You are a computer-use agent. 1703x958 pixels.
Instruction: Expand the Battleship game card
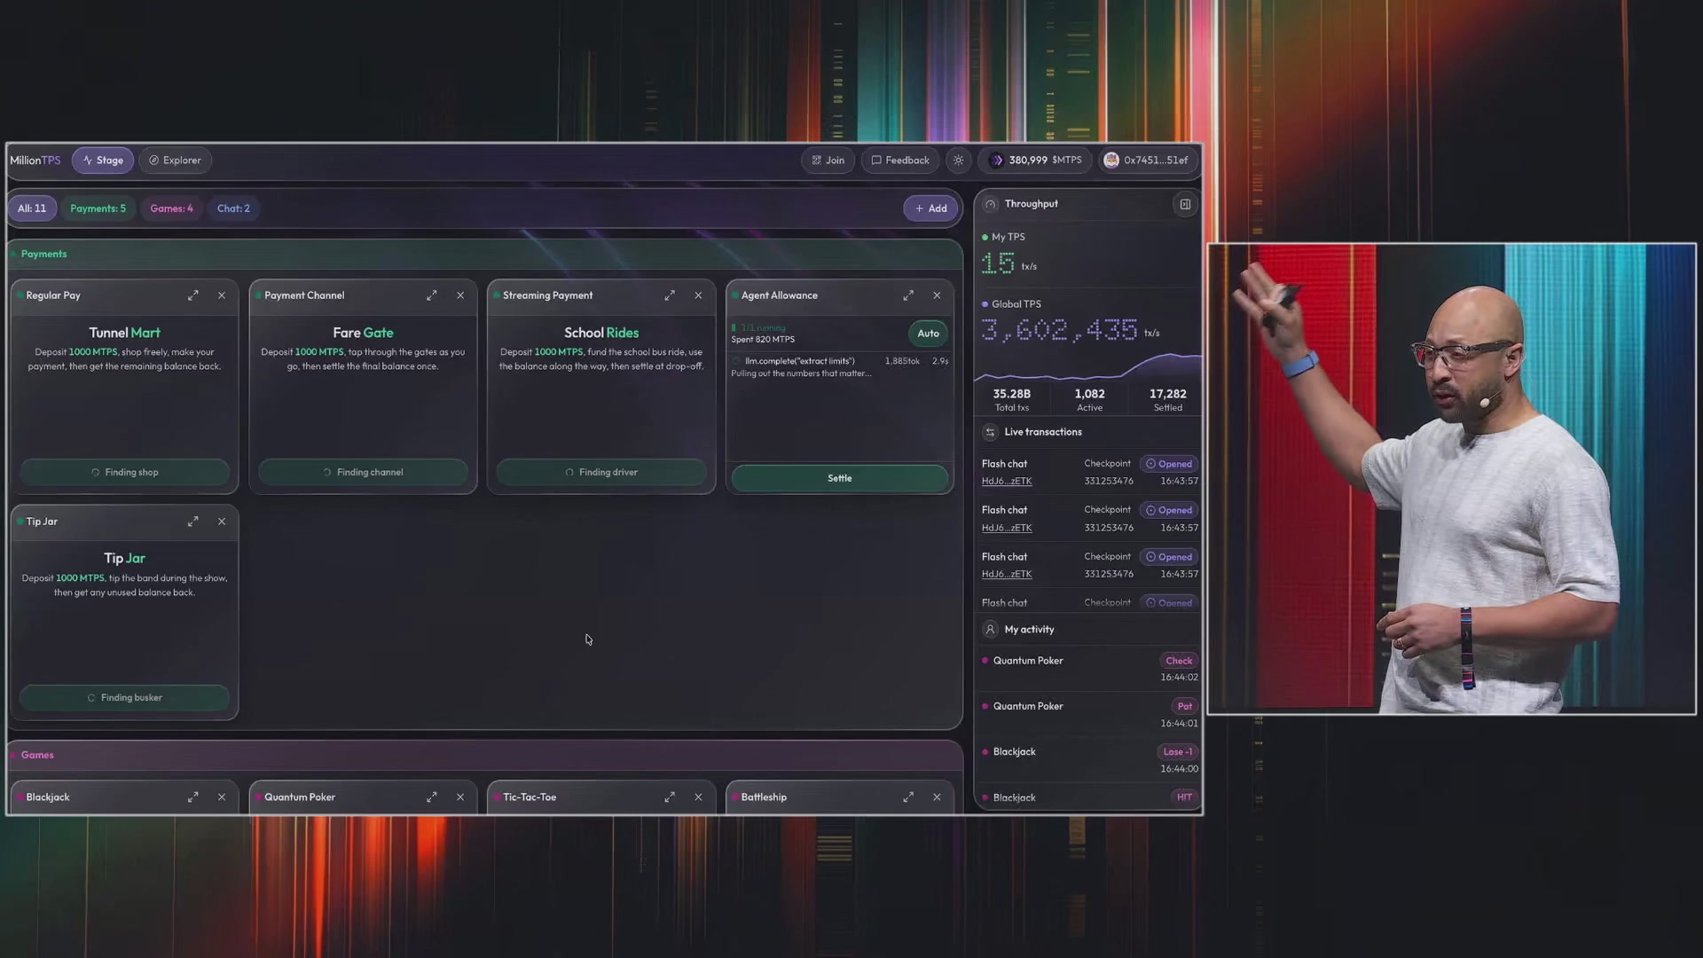[908, 797]
